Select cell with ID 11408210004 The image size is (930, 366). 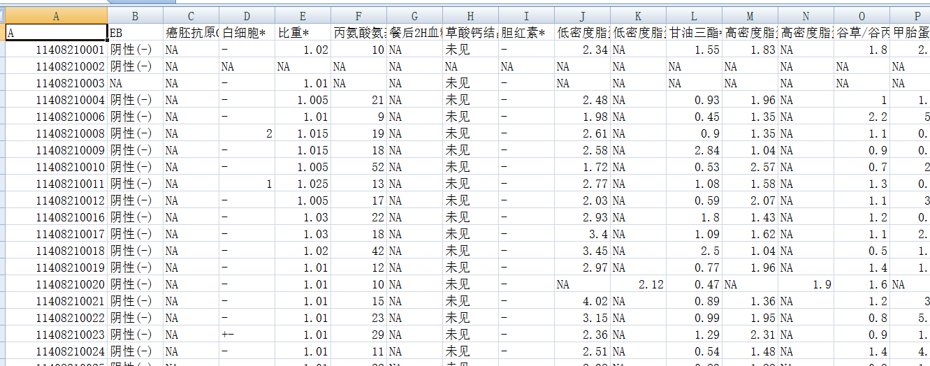point(56,100)
